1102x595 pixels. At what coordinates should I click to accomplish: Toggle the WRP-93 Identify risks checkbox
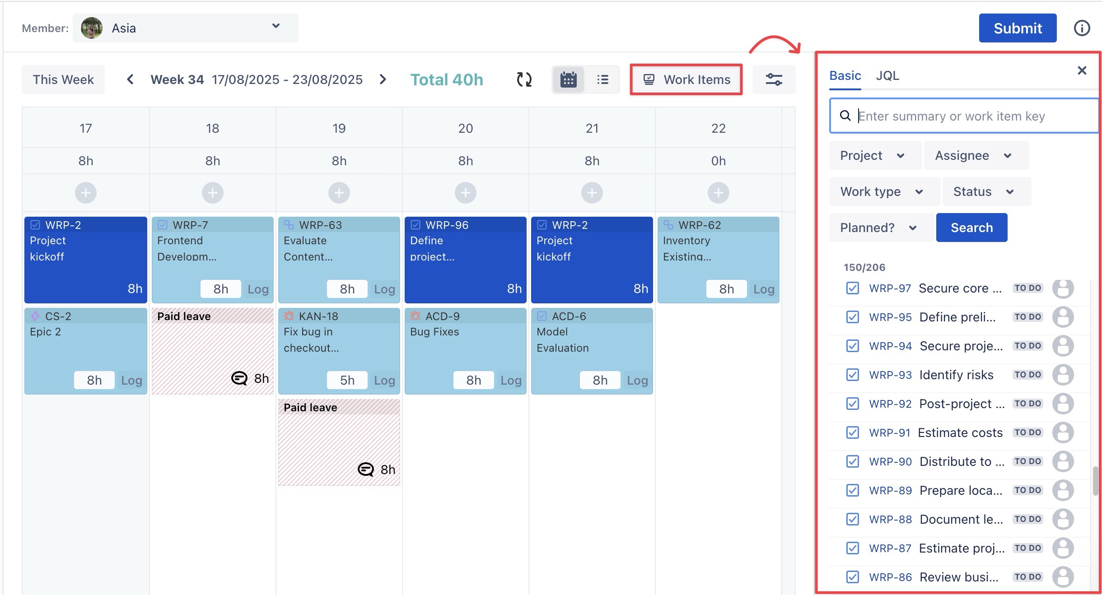coord(852,375)
